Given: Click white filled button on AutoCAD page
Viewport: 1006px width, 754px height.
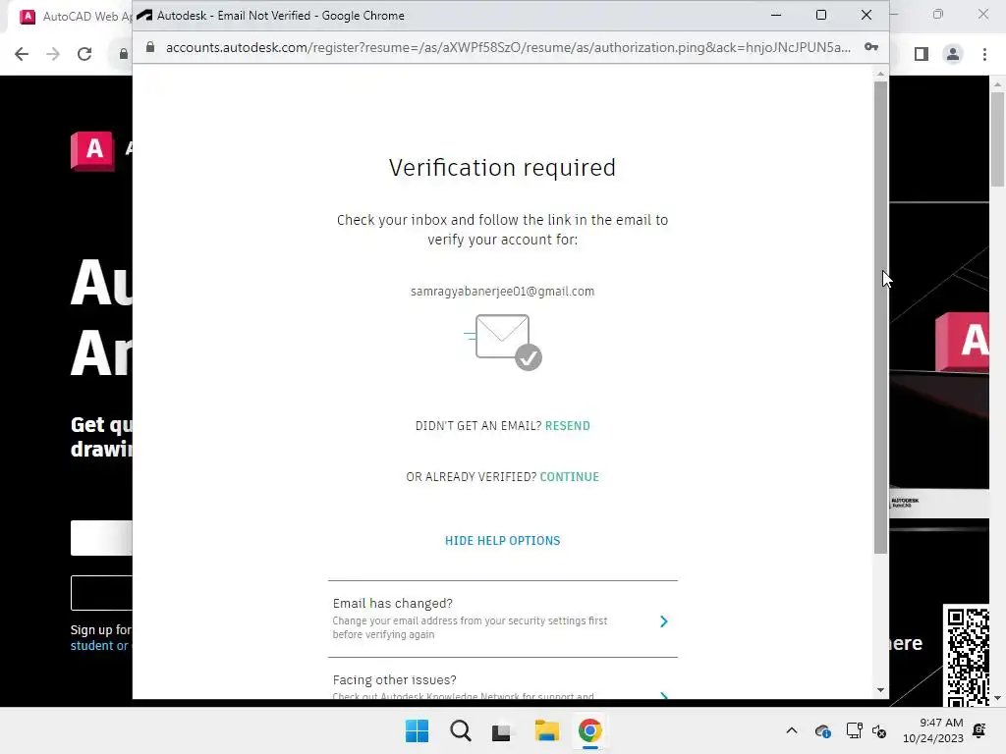Looking at the screenshot, I should (x=101, y=538).
